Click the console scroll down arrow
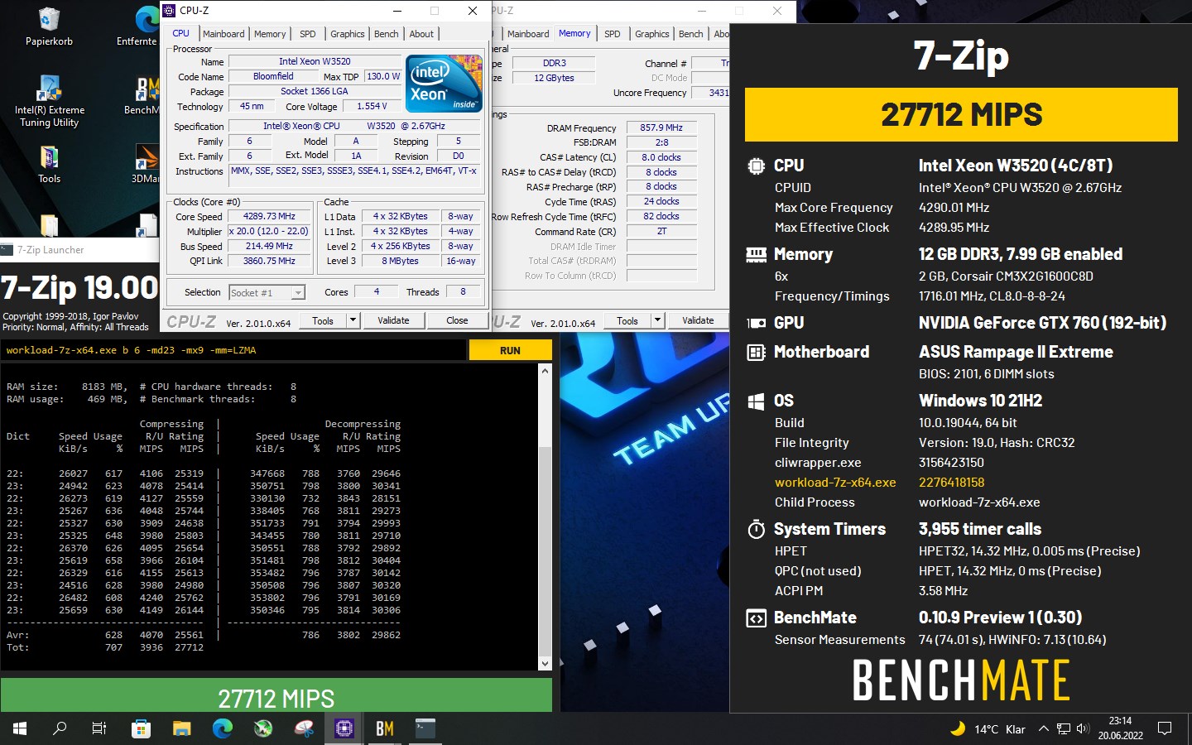 point(545,663)
